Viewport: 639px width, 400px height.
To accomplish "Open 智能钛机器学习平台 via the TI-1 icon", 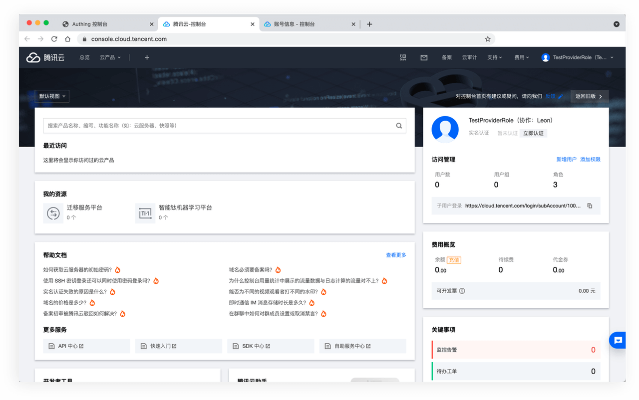I will [145, 213].
